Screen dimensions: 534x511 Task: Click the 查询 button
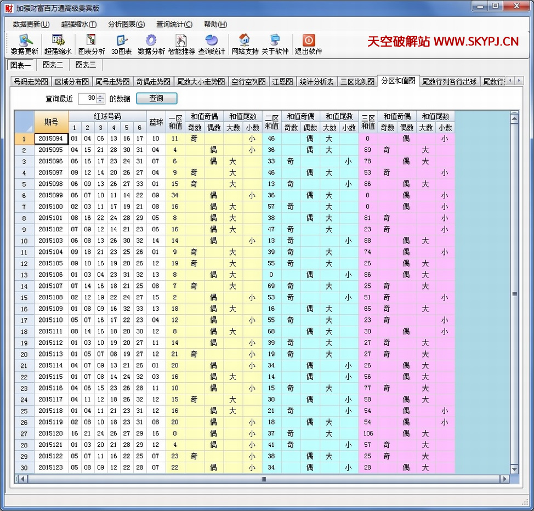[x=156, y=98]
